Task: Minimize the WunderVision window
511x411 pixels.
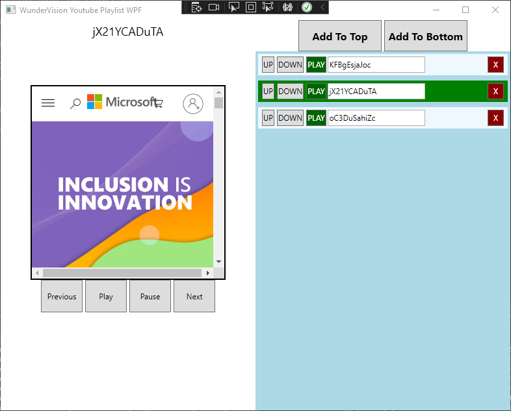Action: 436,10
